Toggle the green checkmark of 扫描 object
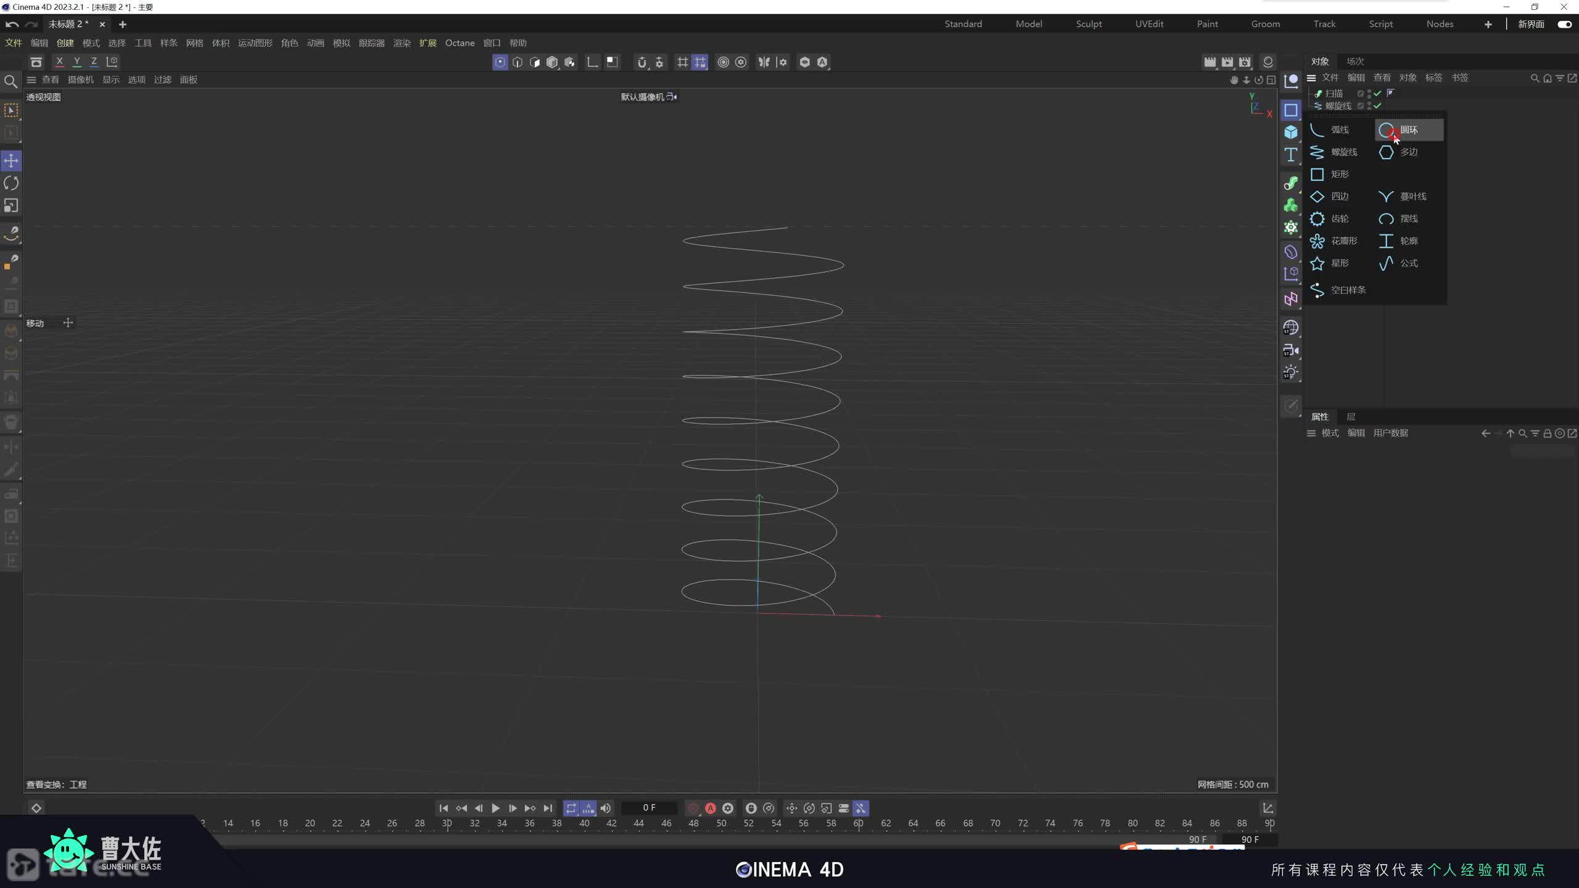 point(1377,94)
